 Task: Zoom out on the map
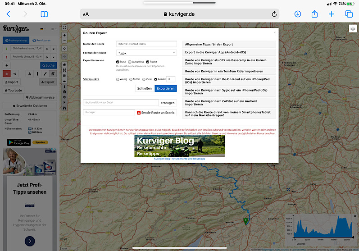64,41
